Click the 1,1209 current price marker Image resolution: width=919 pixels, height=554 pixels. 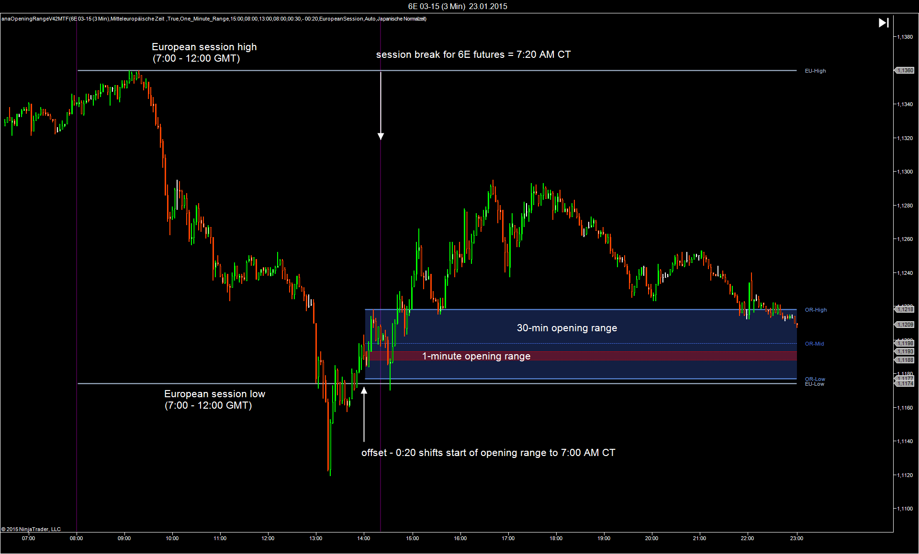[905, 325]
